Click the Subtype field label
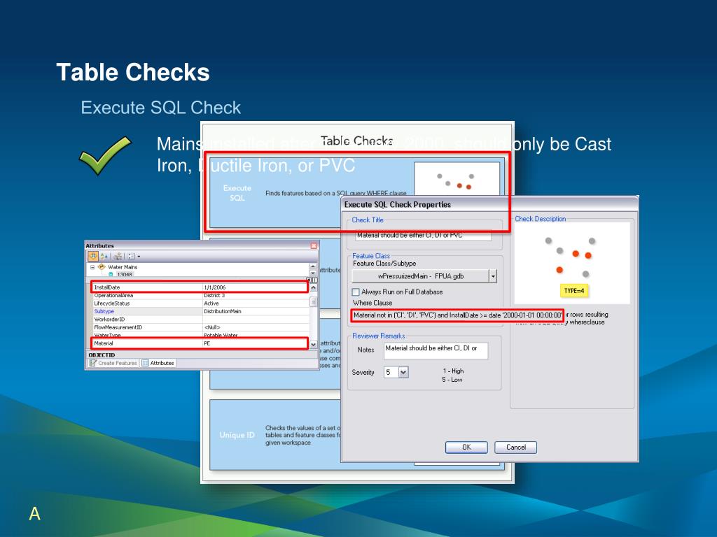This screenshot has width=717, height=537. click(x=104, y=311)
